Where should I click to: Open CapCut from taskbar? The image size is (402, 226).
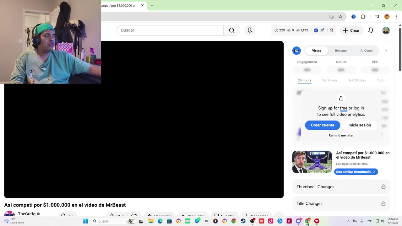tap(206, 221)
